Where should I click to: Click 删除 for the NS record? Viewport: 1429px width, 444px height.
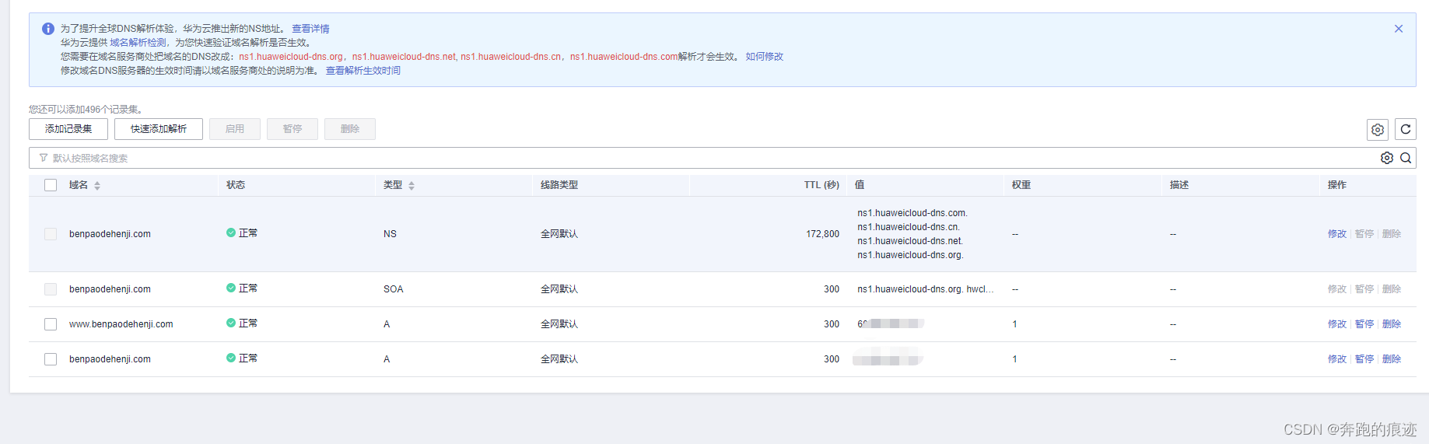[1392, 234]
